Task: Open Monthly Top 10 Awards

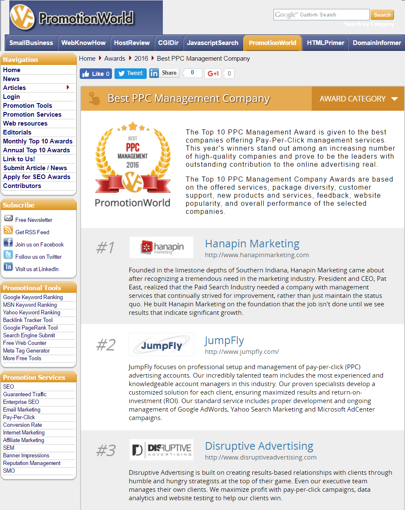Action: pos(38,141)
